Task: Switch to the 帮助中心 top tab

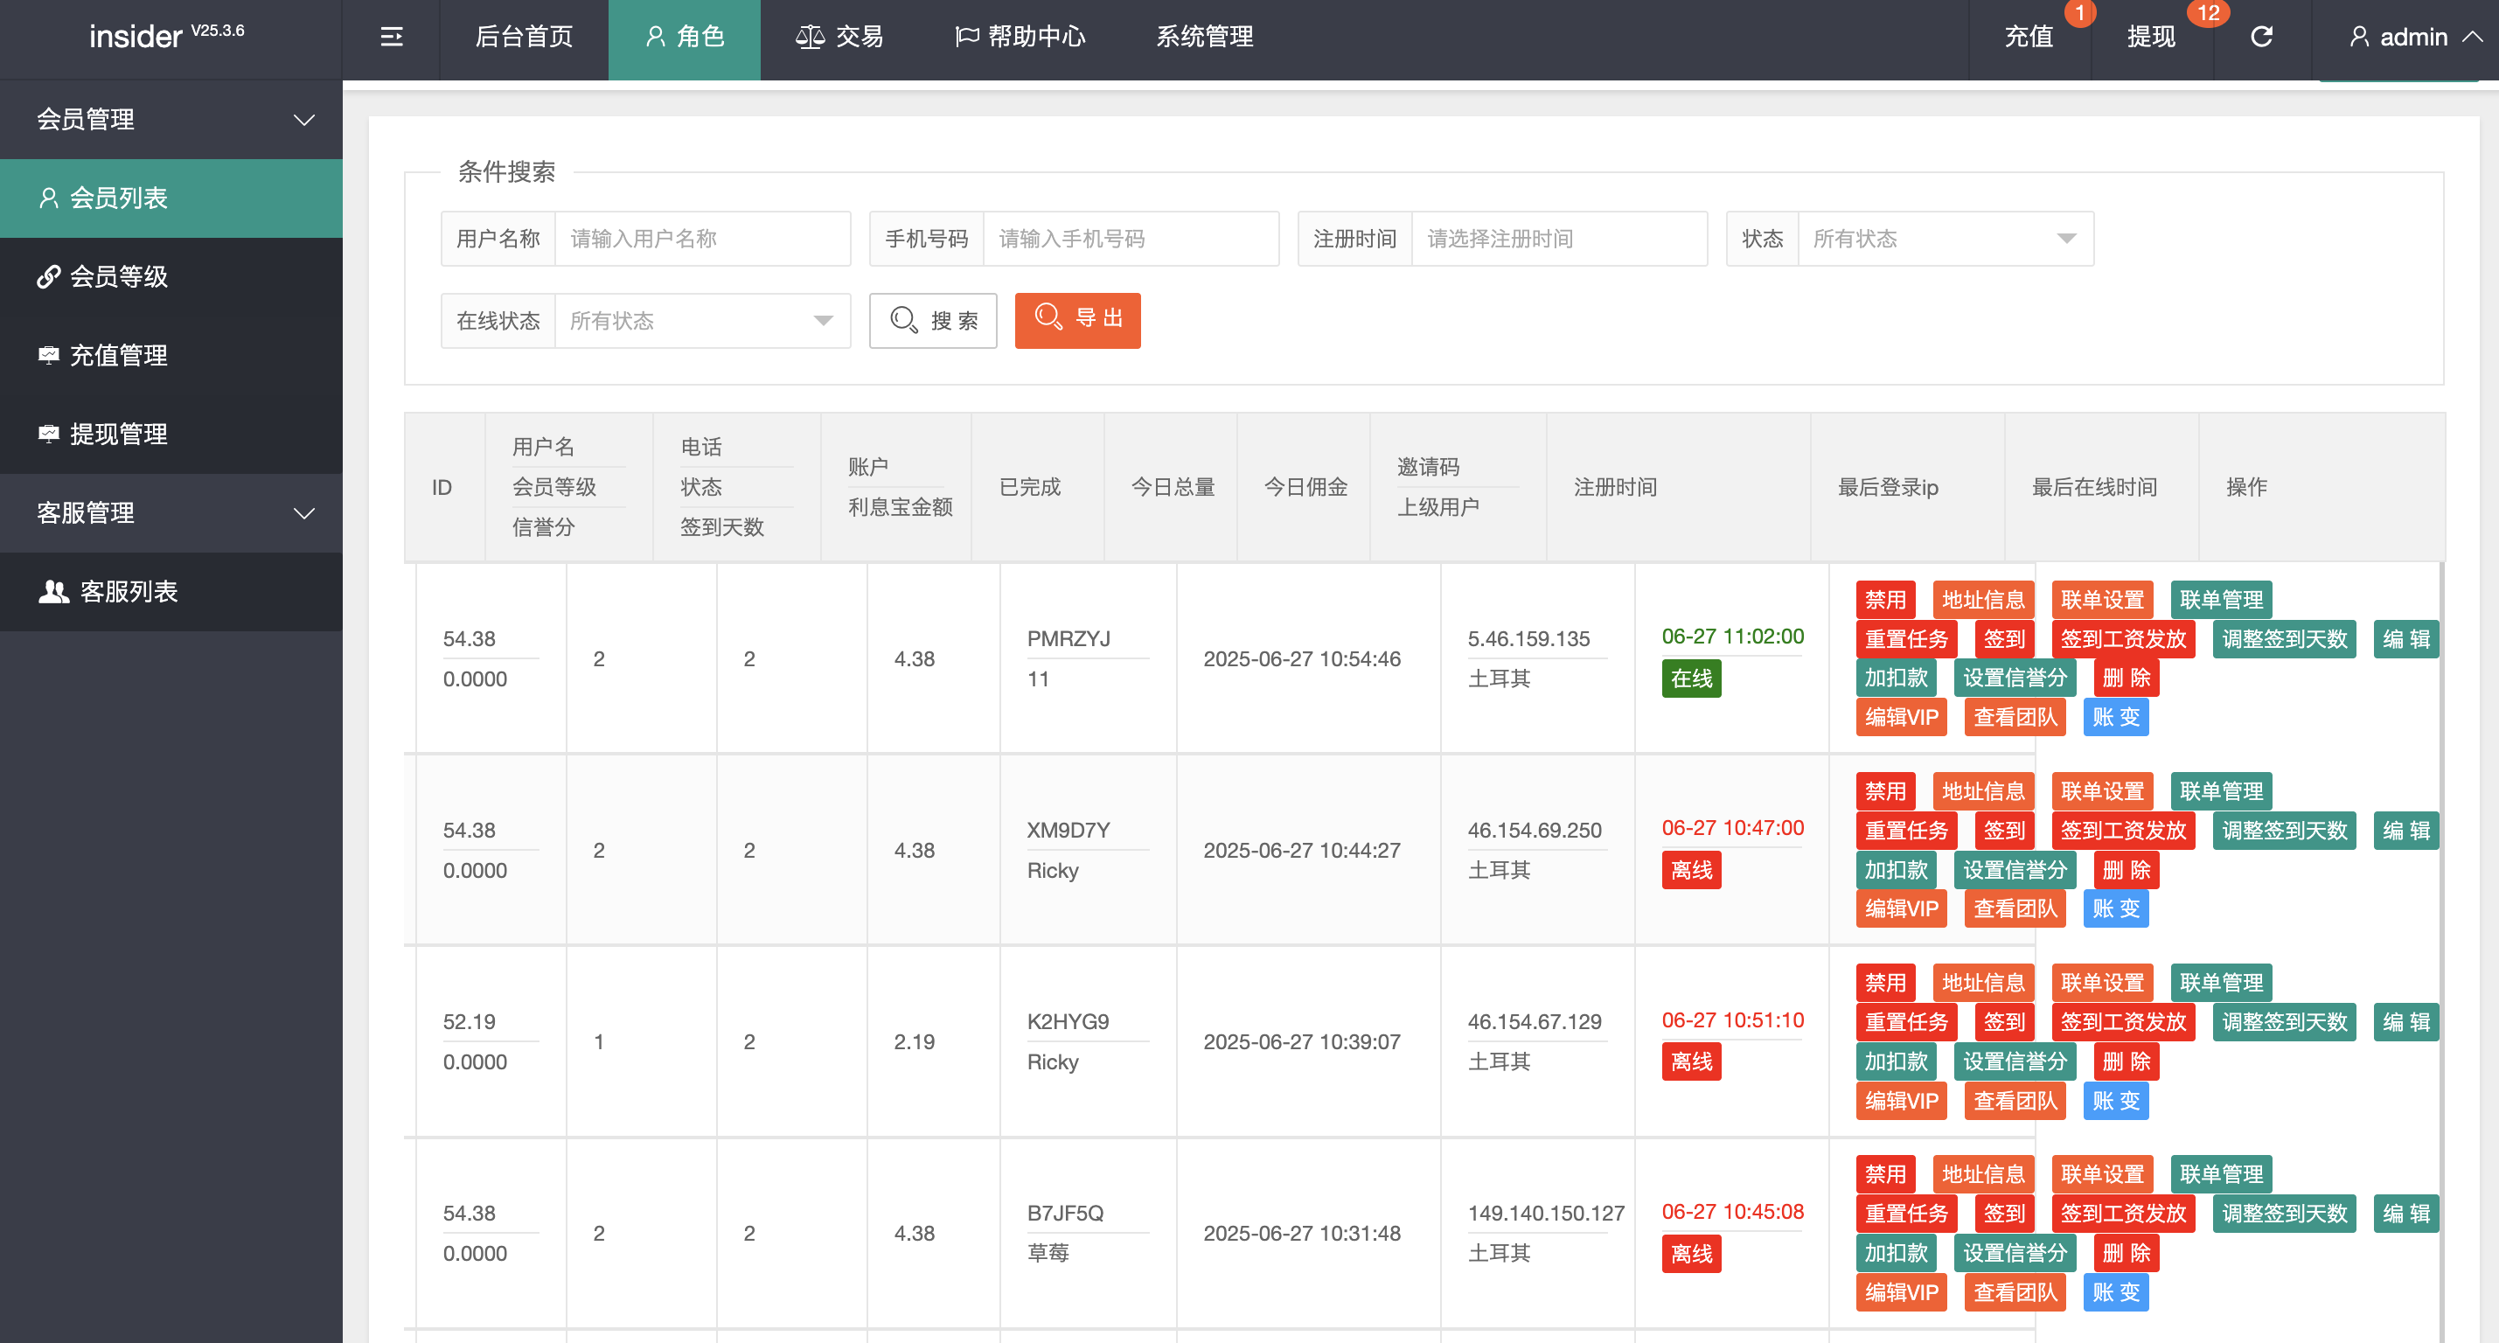Action: tap(1020, 37)
